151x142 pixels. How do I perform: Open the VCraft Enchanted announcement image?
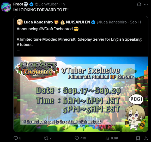pos(81,94)
